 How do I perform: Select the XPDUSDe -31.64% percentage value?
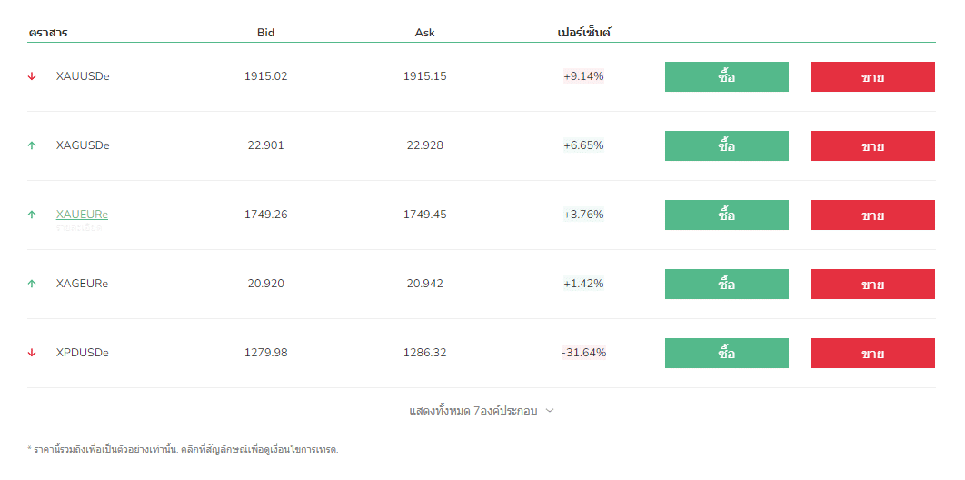(583, 353)
